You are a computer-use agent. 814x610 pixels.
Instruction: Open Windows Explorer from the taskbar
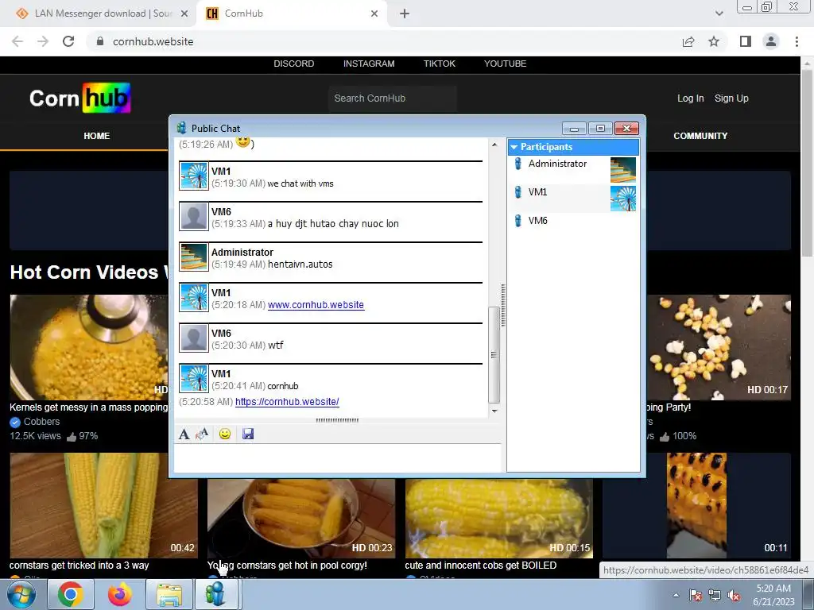click(x=169, y=594)
